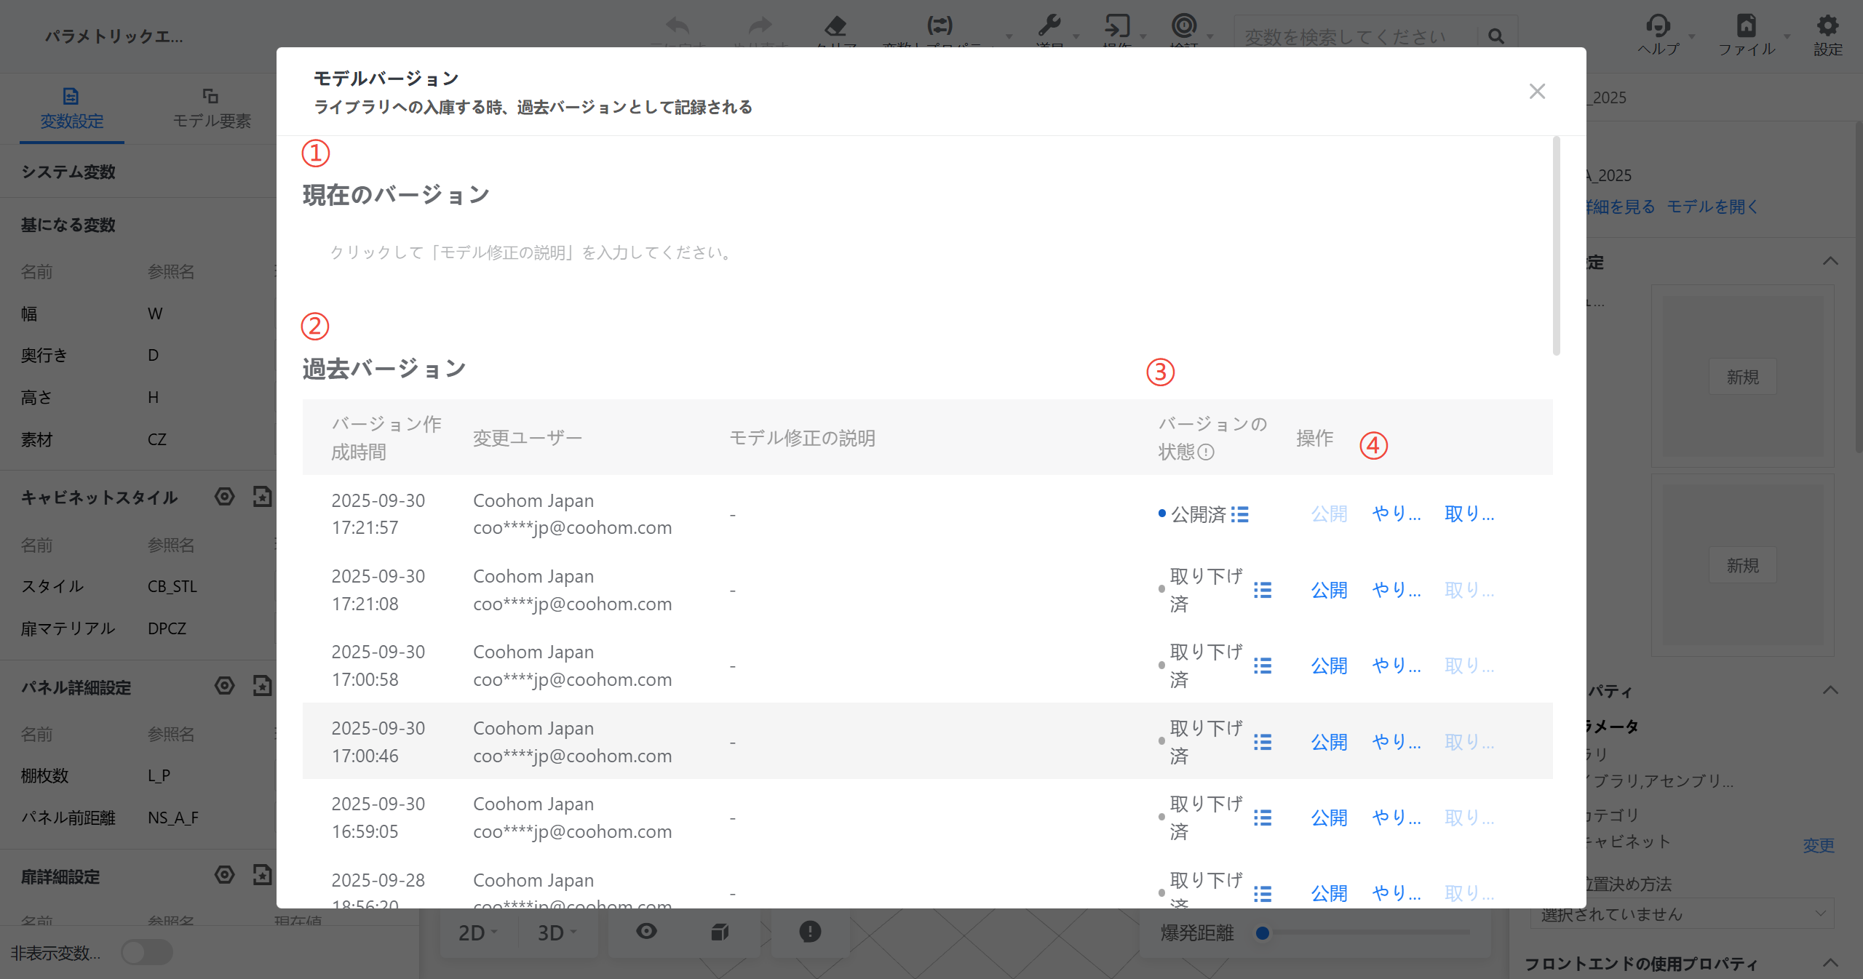The height and width of the screenshot is (979, 1863).
Task: Open version list icon for 17:00:58 row
Action: [1263, 666]
